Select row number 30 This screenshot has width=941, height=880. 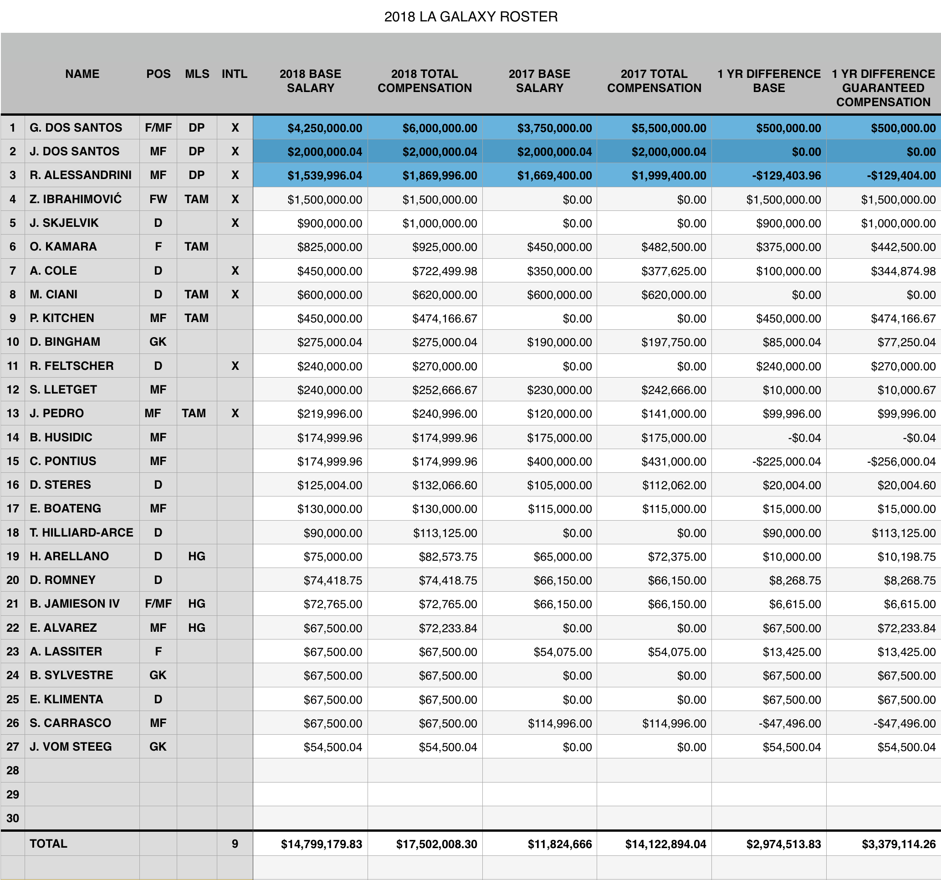(13, 818)
